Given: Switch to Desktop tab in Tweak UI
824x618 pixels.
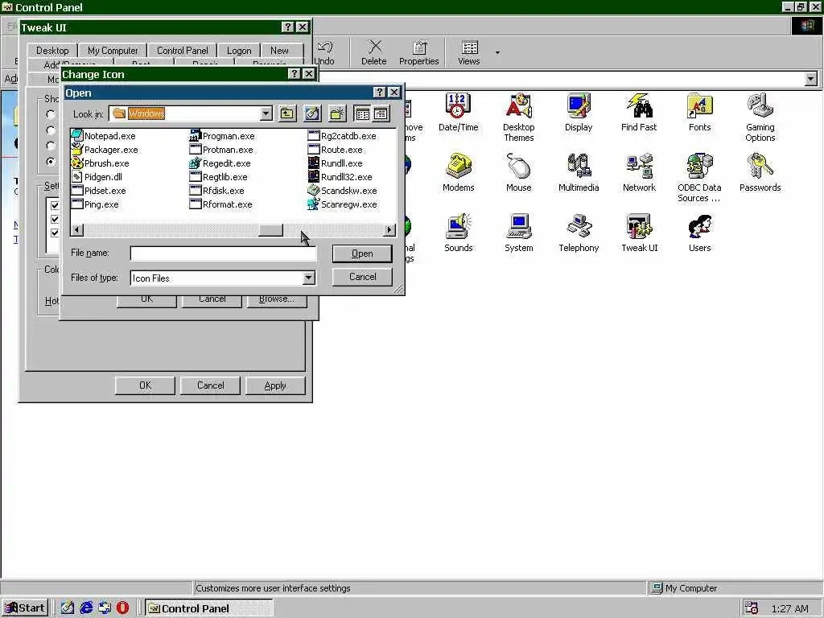Looking at the screenshot, I should pos(52,51).
